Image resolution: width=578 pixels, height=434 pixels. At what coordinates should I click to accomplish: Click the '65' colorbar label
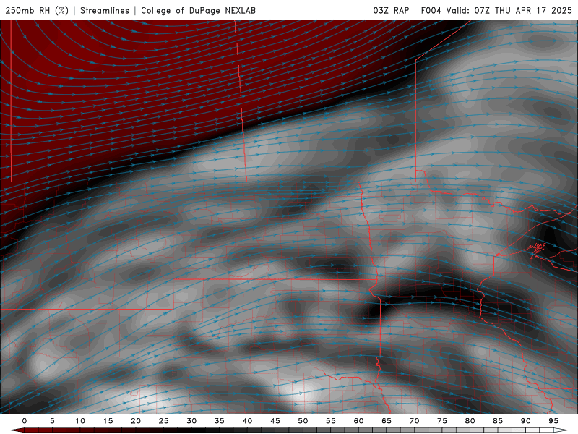387,421
